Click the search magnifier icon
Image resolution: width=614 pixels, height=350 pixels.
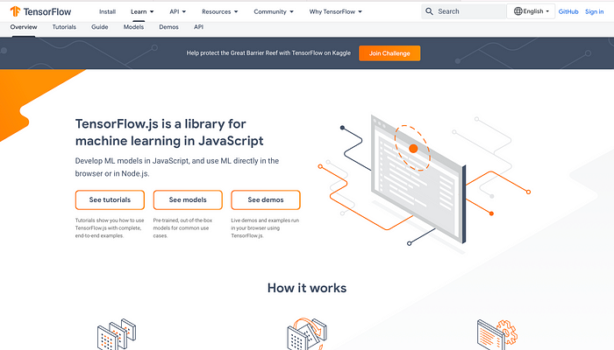(x=429, y=11)
